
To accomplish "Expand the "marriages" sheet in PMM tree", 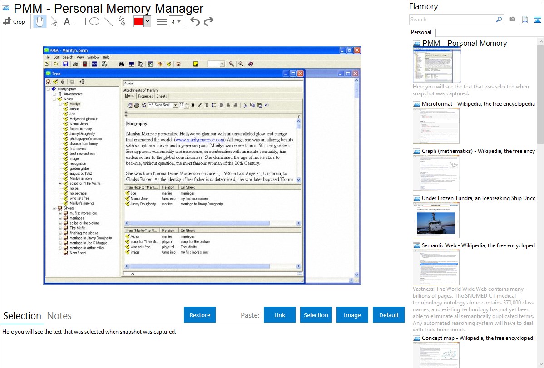I will click(60, 218).
